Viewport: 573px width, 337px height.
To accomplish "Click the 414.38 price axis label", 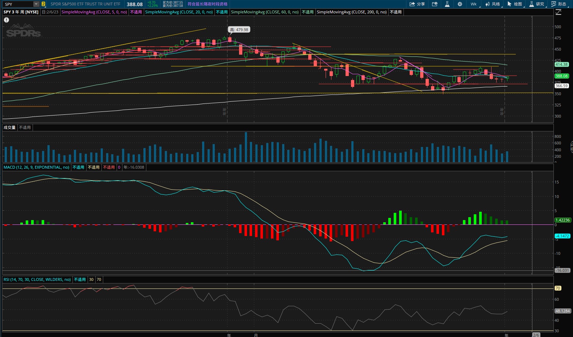I will coord(562,64).
